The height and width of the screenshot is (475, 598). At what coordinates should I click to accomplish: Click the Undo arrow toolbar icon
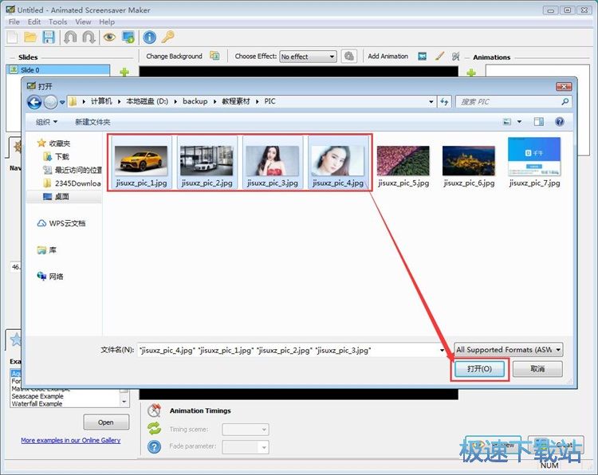click(x=70, y=37)
